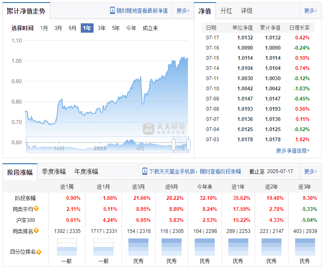The image size is (324, 269).
Task: Click the 1.0090 unit value for 07-16
Action: [x=245, y=48]
